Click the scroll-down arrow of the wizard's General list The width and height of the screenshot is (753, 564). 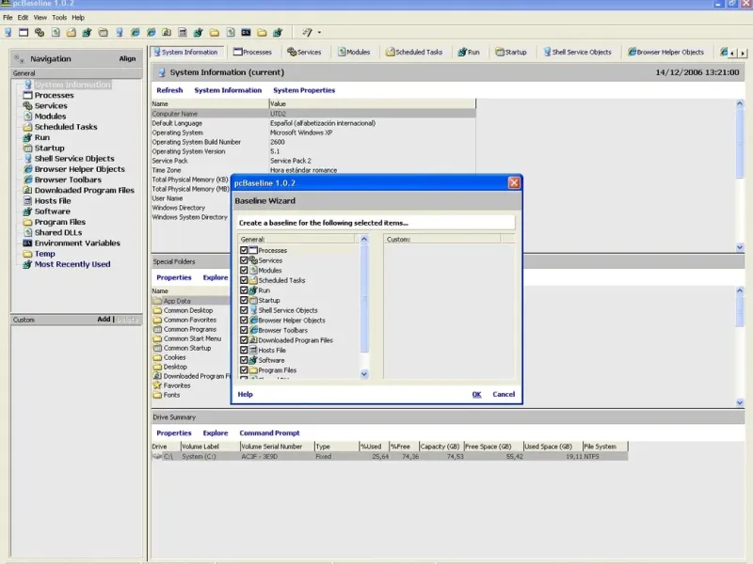365,374
